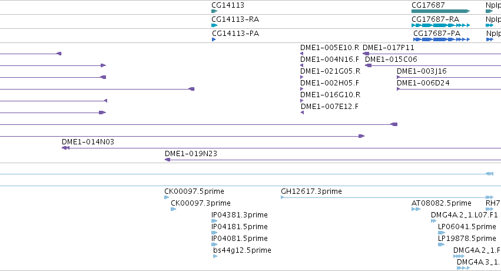The height and width of the screenshot is (271, 501).
Task: Click the IP04381.3prime EST arrow
Action: tap(214, 221)
